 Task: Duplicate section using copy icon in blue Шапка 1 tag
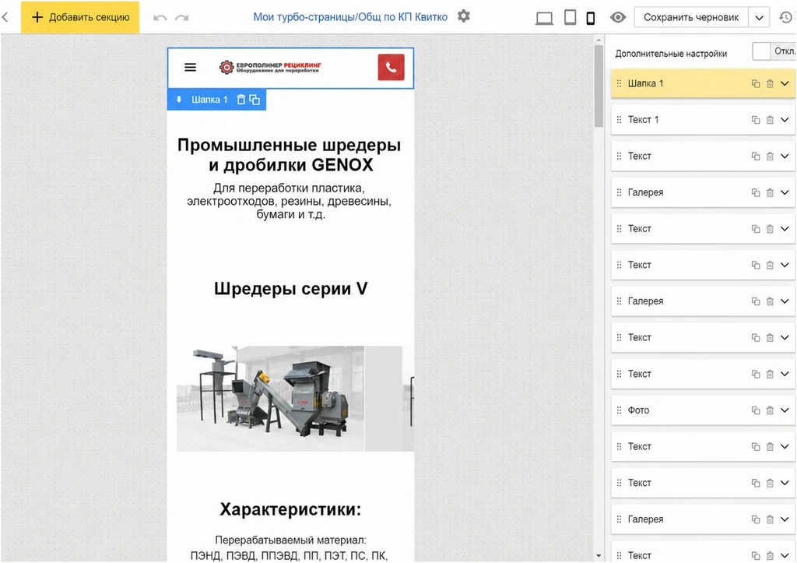coord(255,100)
